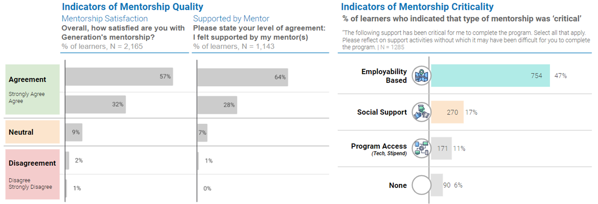This screenshot has height=204, width=598.
Task: Click the 28% supported by mentor bar
Action: 217,105
